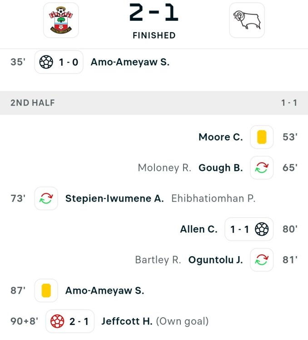Click the 65' substitution arrows icon

[x=262, y=168]
